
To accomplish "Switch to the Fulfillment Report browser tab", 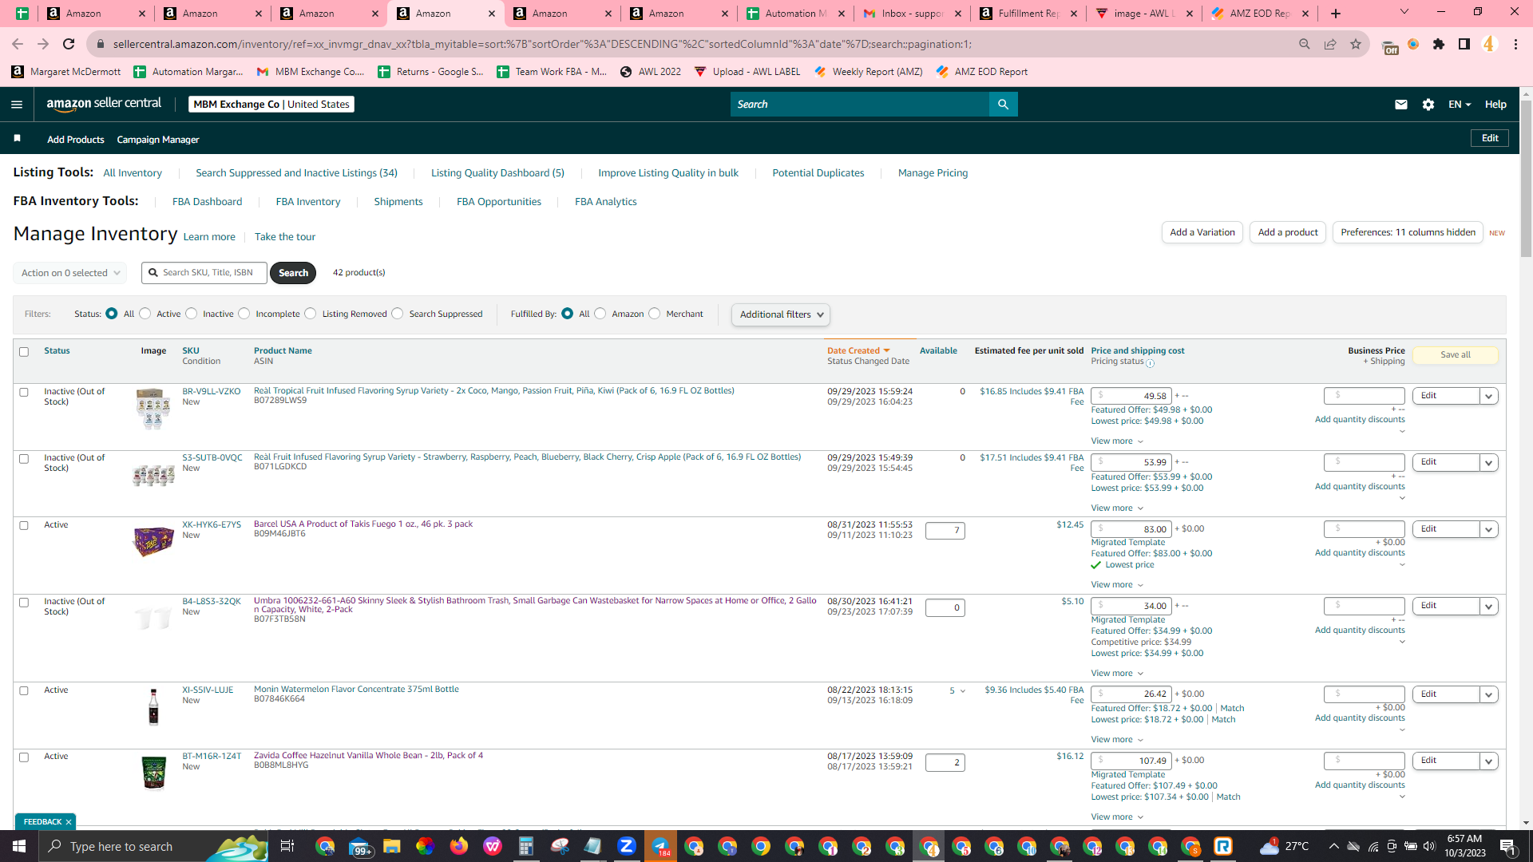I will click(1028, 14).
